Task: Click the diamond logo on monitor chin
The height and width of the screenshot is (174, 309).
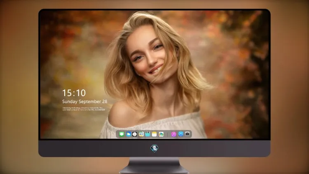Action: click(x=154, y=148)
